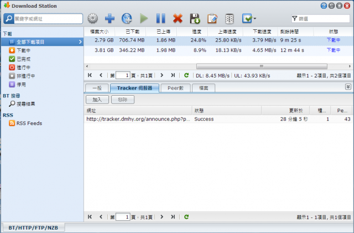The height and width of the screenshot is (233, 354).
Task: Click right arrow of horizontal scrollbar
Action: [x=350, y=66]
